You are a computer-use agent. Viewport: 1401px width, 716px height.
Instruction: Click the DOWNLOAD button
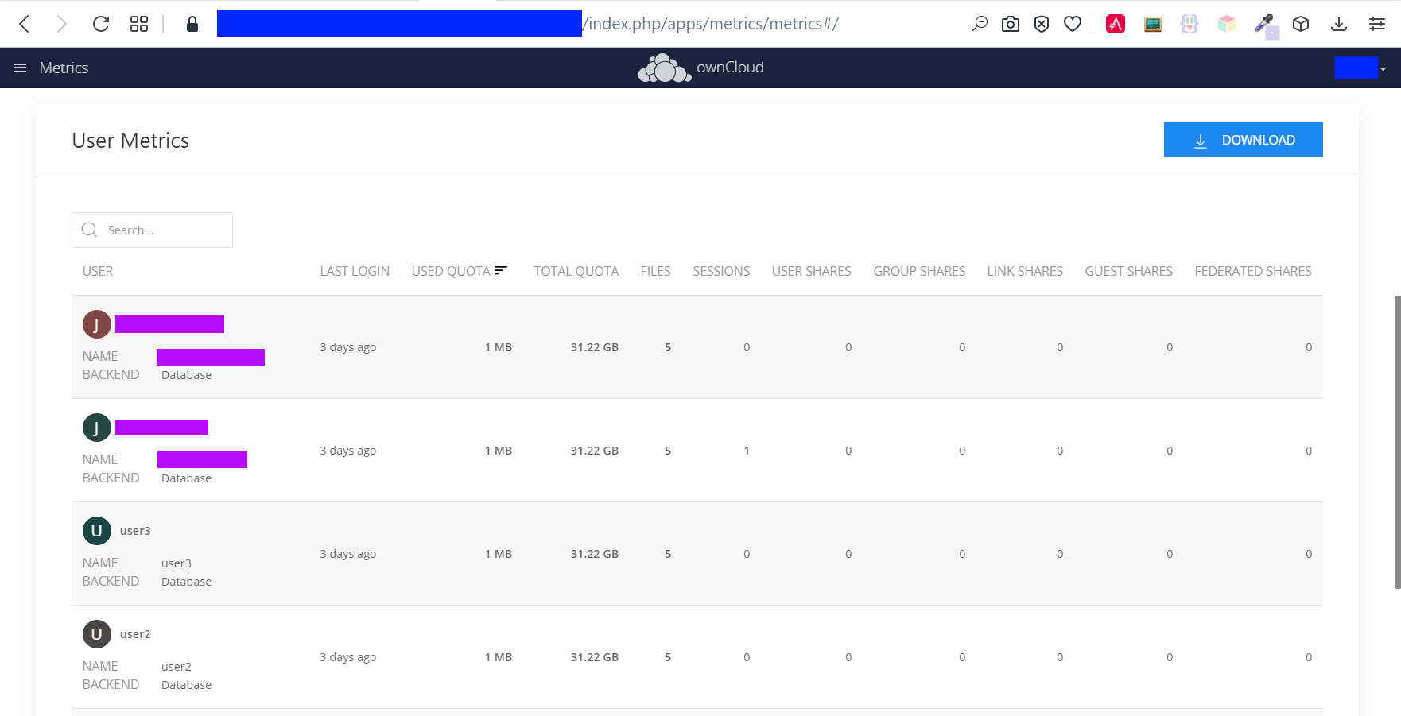pyautogui.click(x=1243, y=139)
